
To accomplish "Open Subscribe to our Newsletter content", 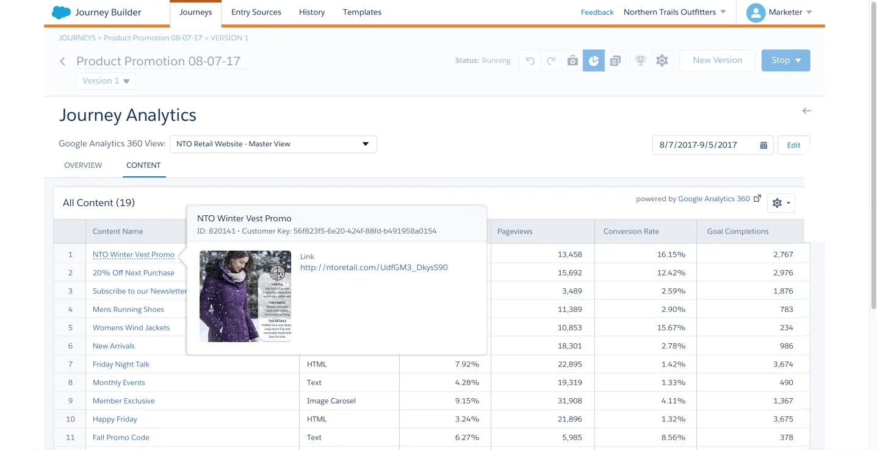I will tap(140, 291).
